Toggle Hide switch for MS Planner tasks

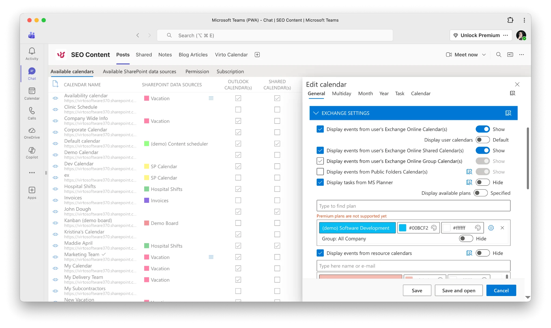(483, 182)
